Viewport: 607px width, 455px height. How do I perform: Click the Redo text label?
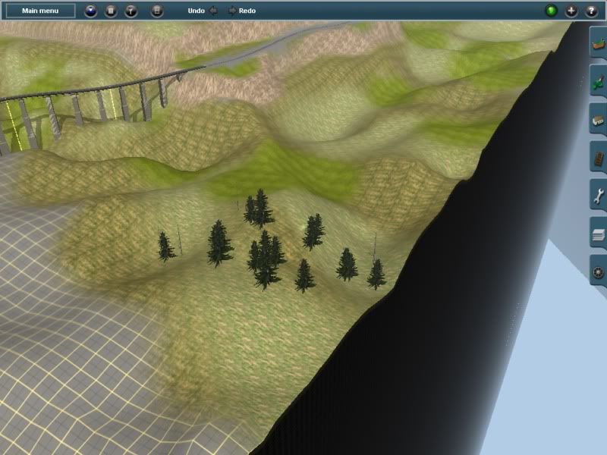pos(247,11)
